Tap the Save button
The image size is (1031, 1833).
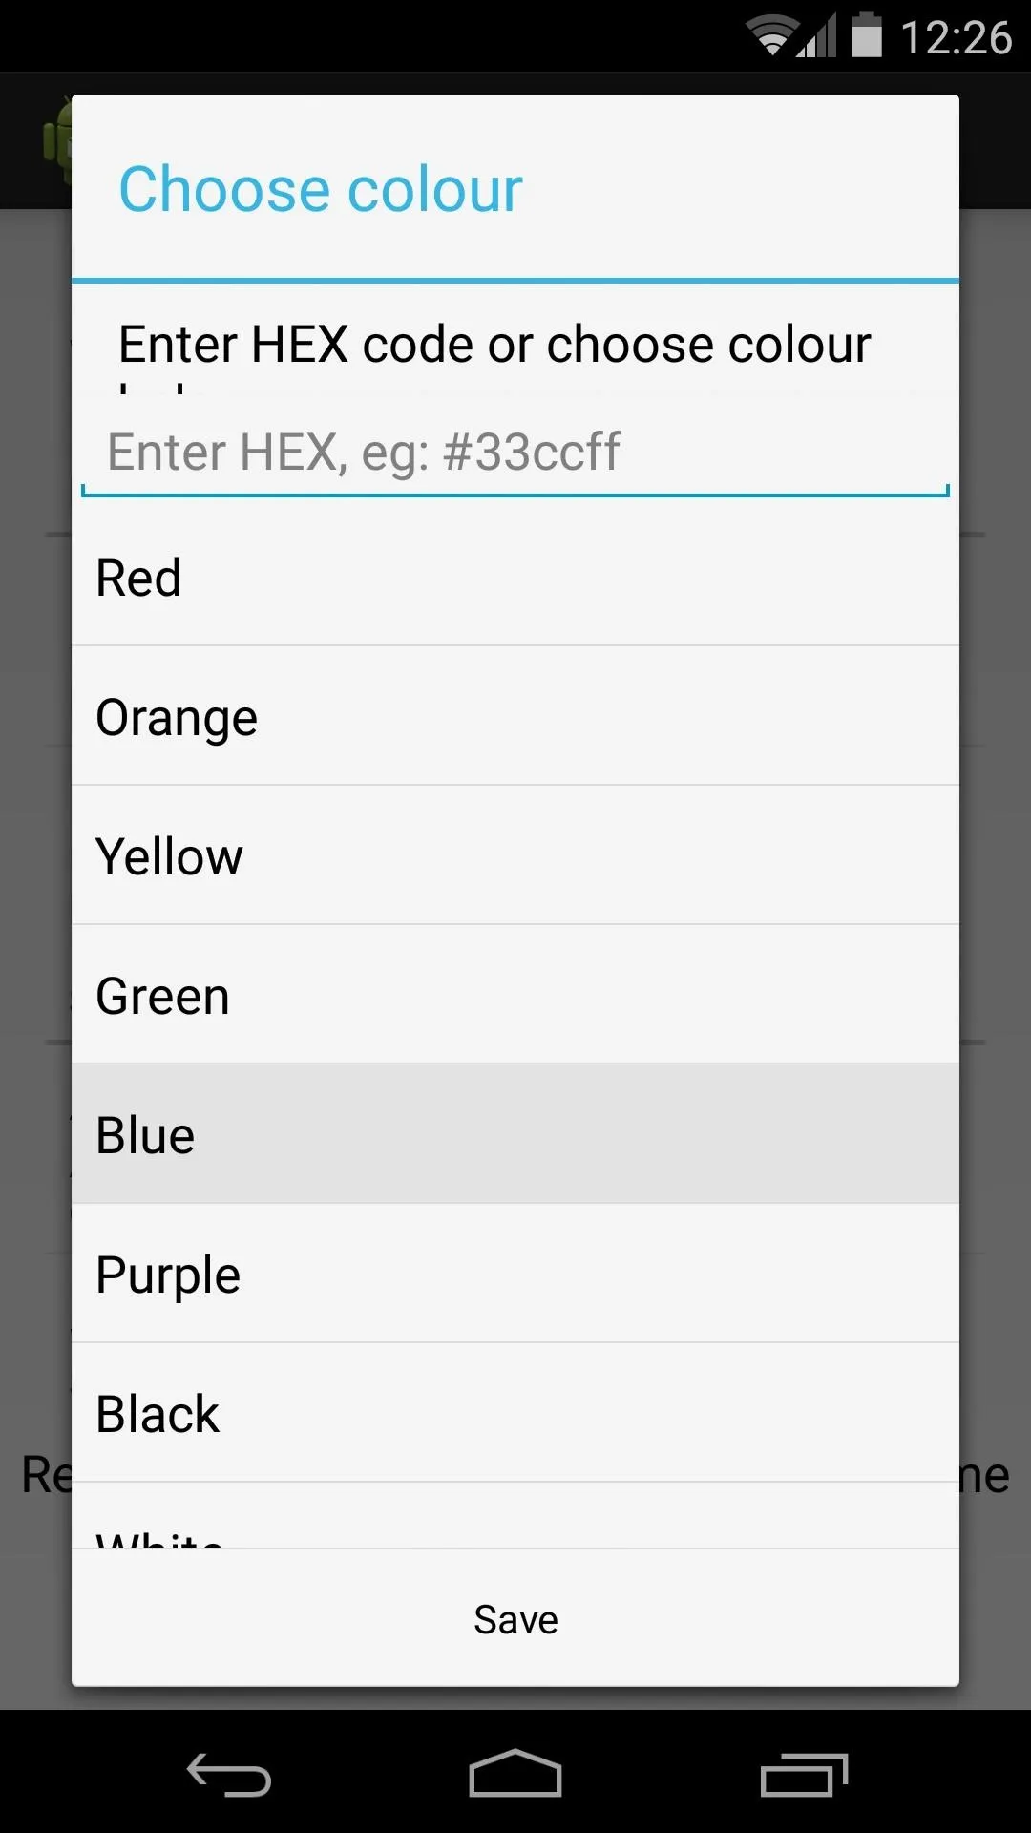515,1619
